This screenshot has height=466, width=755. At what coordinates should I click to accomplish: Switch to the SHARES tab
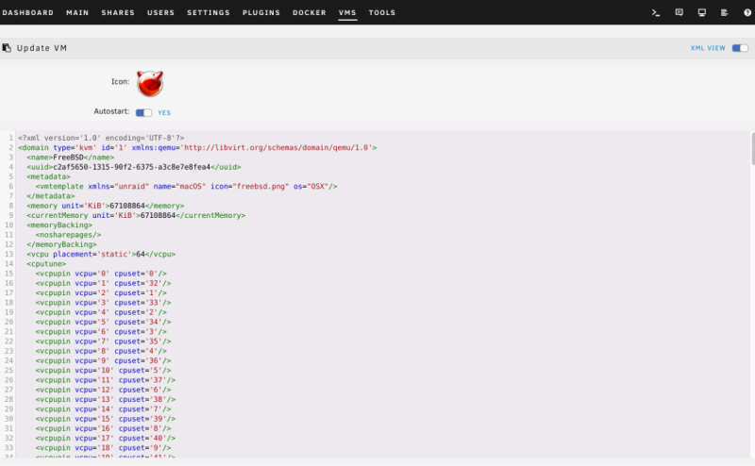[118, 12]
